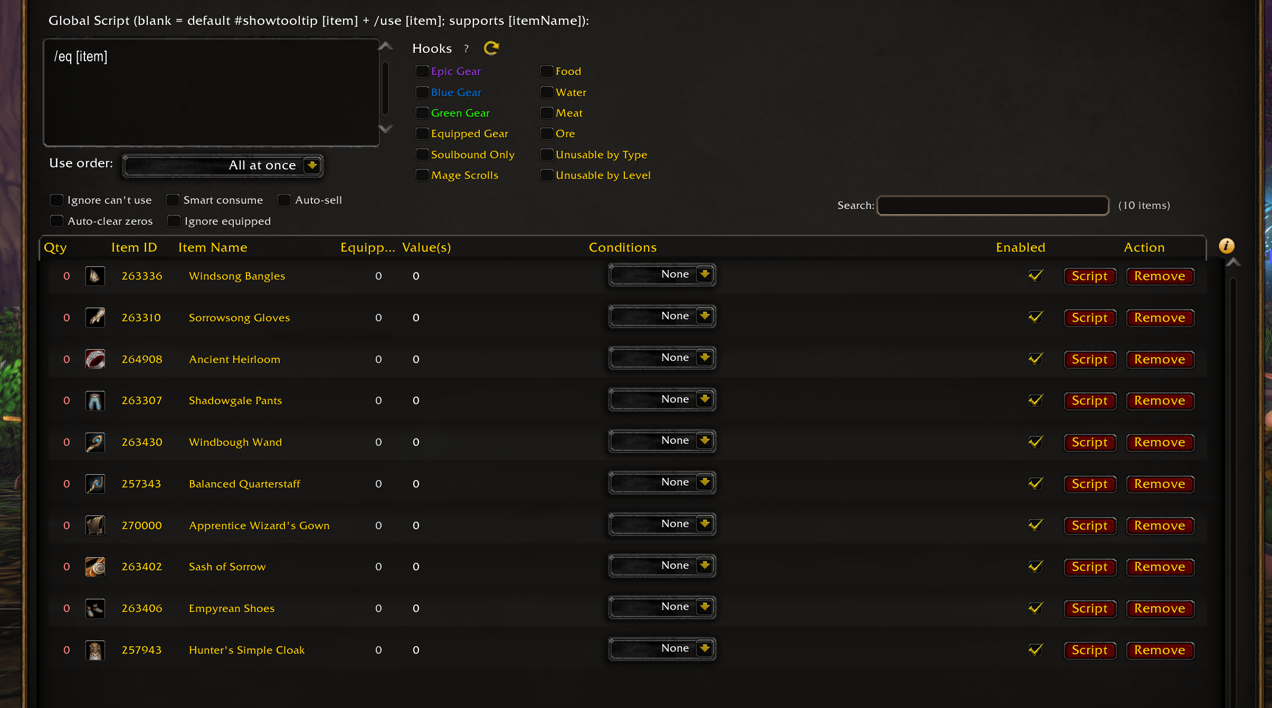The image size is (1272, 708).
Task: Click the Windbough Wand item icon
Action: coord(95,442)
